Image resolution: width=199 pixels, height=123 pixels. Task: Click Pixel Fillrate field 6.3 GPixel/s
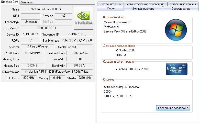(x=33, y=53)
